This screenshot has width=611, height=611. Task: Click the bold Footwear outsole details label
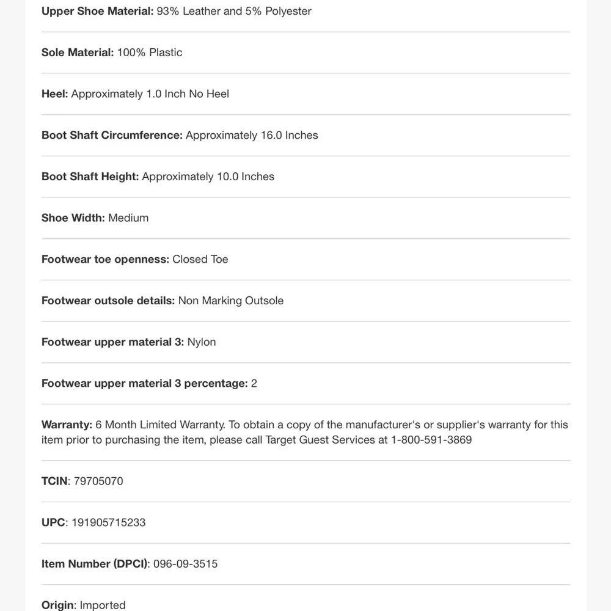108,301
